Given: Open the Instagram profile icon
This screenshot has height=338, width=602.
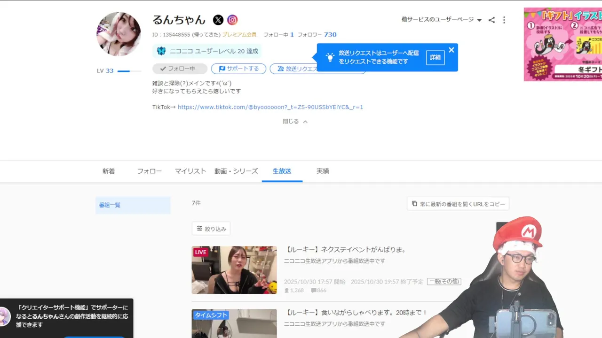Looking at the screenshot, I should (x=232, y=20).
